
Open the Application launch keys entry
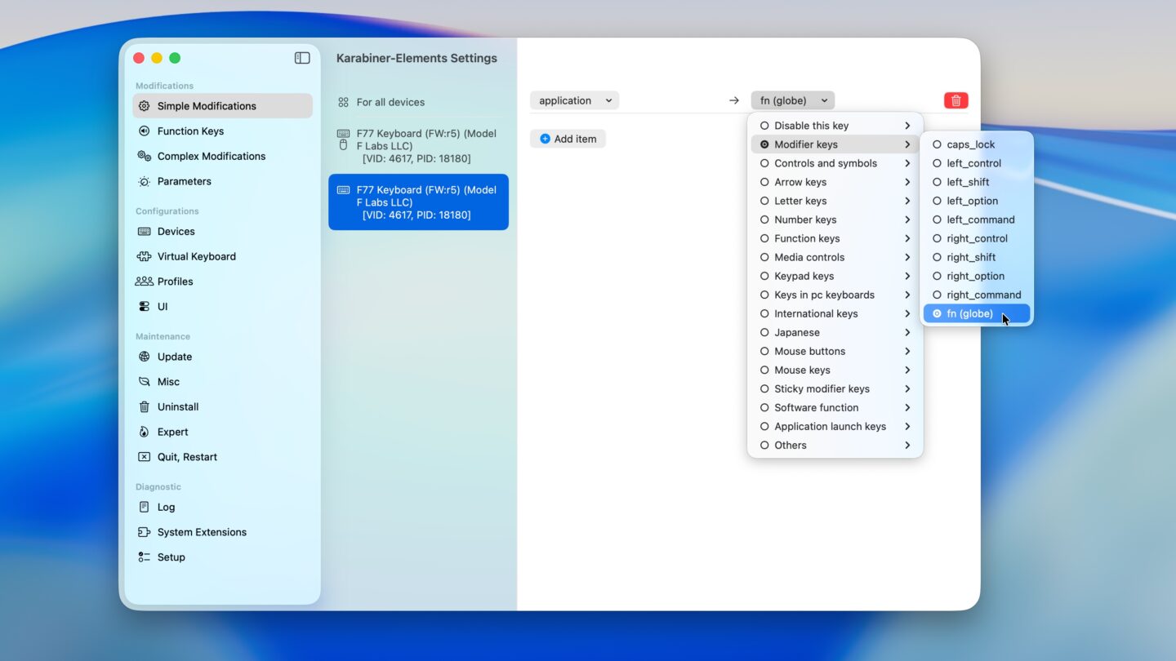[x=835, y=426]
